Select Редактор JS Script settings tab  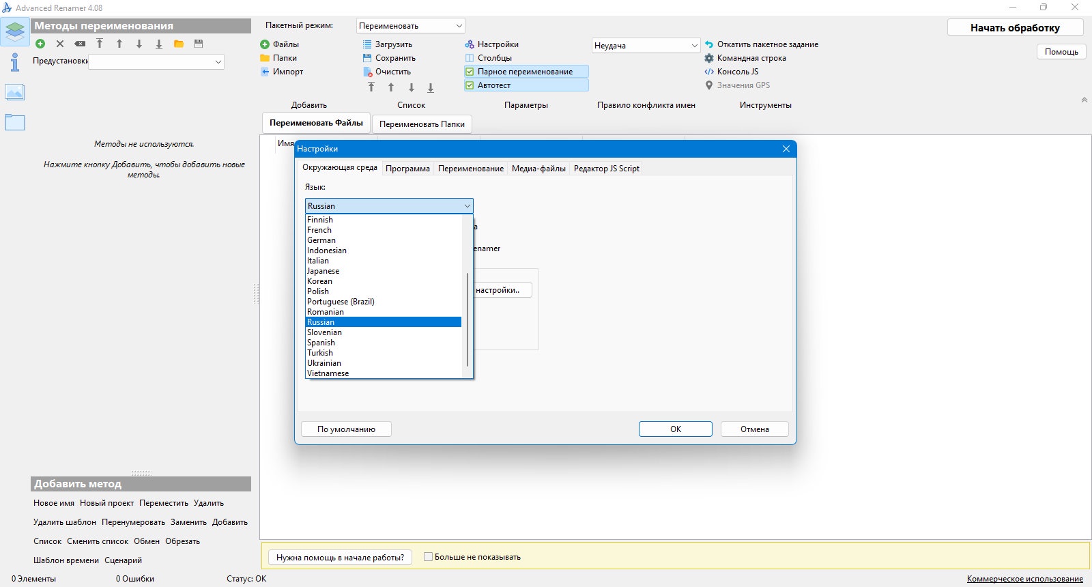click(x=607, y=169)
